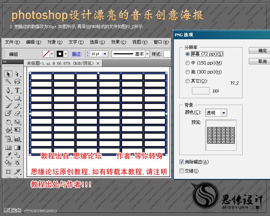Switch to the 未标题-1.ai document tab

point(60,63)
